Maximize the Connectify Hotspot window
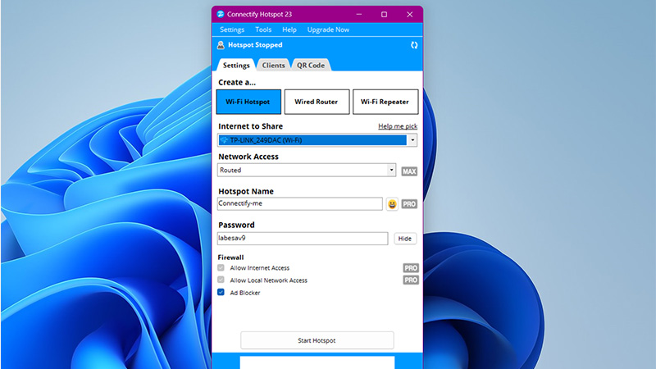Image resolution: width=656 pixels, height=369 pixels. [384, 14]
